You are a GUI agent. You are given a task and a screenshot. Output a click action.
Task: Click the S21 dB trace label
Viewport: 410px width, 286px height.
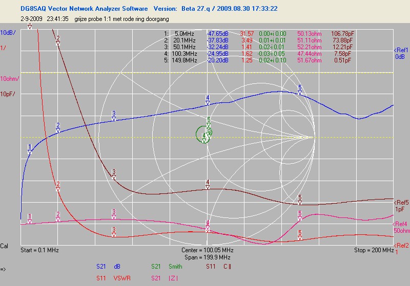(x=109, y=266)
